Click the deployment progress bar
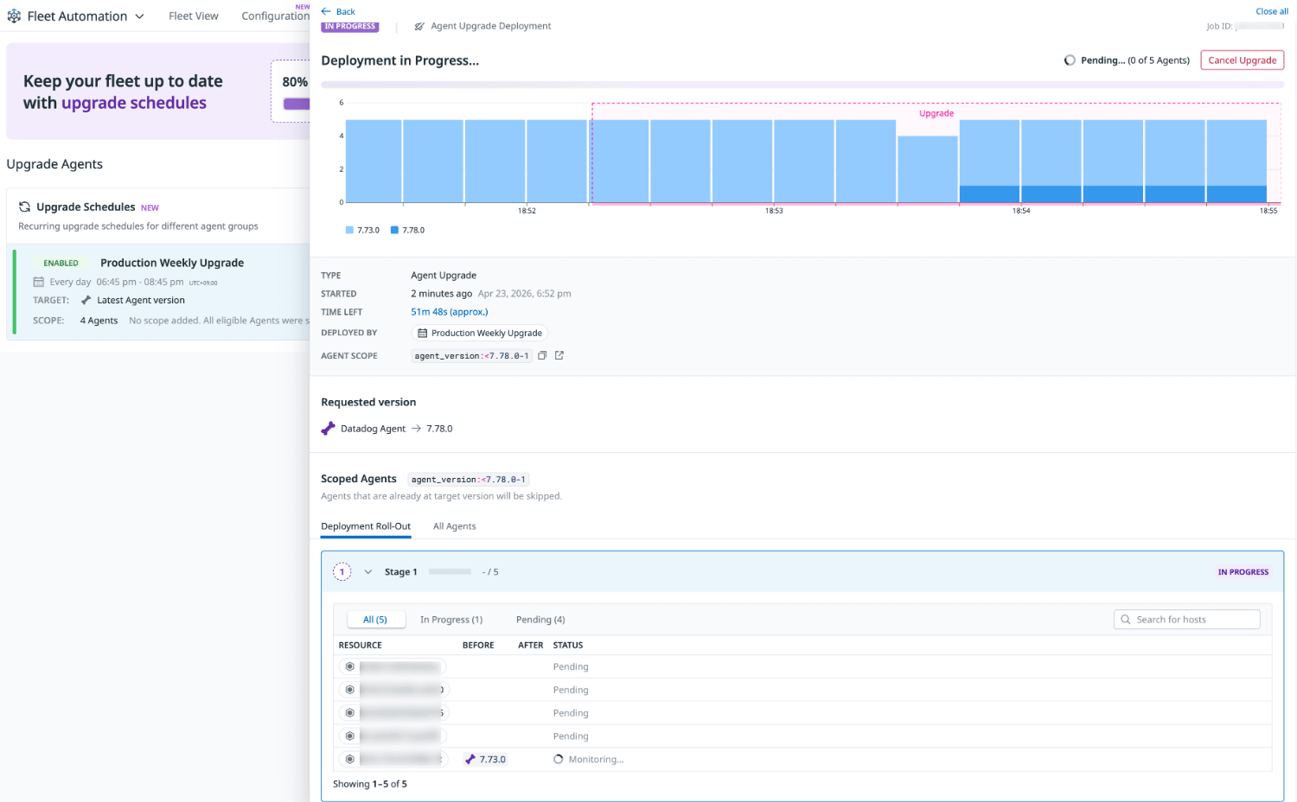 pos(802,85)
